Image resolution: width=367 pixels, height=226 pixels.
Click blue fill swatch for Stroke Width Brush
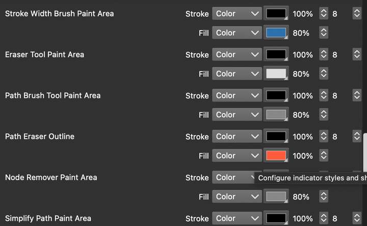click(x=276, y=33)
